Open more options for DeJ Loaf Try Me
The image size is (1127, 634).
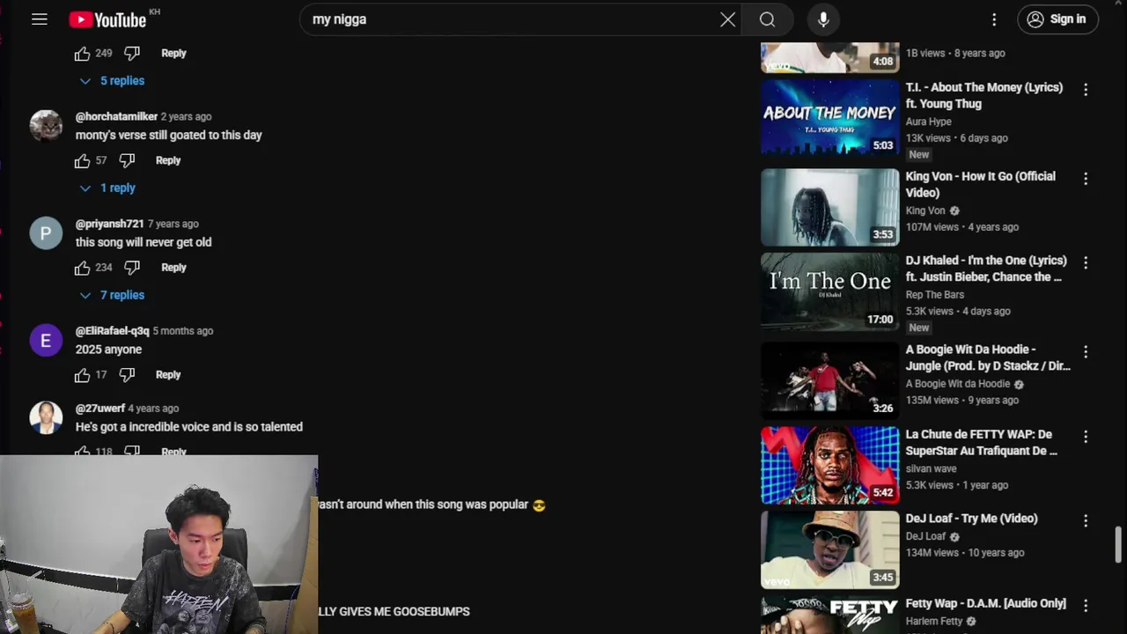coord(1086,521)
